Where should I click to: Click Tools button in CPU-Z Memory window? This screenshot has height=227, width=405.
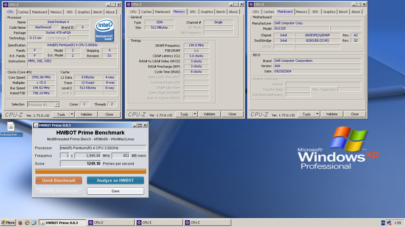pyautogui.click(x=184, y=114)
